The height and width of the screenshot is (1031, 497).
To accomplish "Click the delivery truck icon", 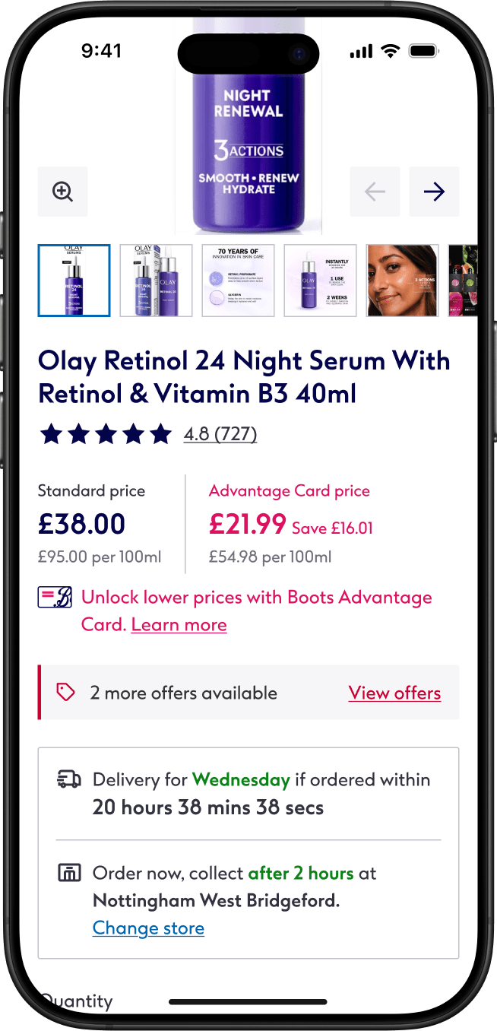I will pos(69,779).
